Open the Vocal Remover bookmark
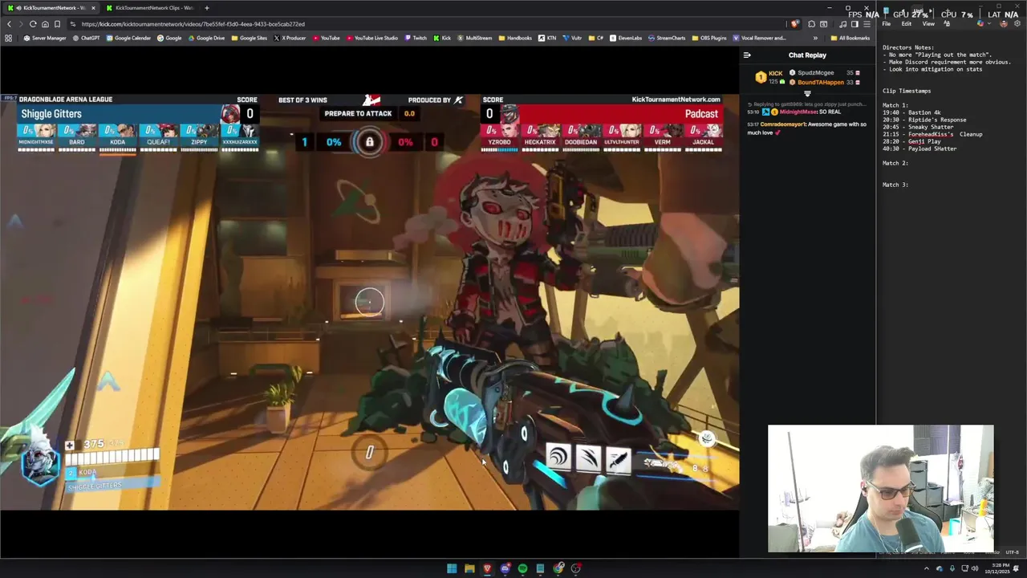 pyautogui.click(x=759, y=38)
